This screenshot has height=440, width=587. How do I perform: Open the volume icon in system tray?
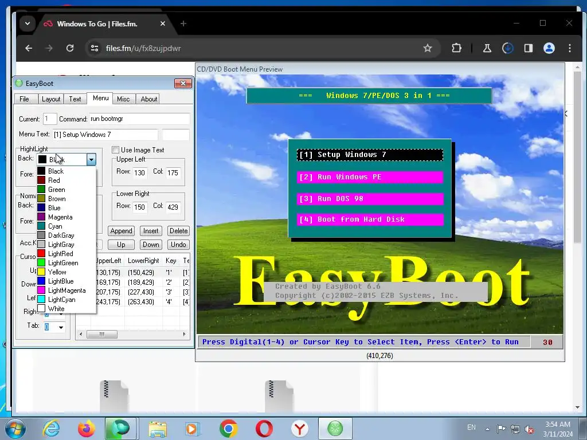point(529,430)
